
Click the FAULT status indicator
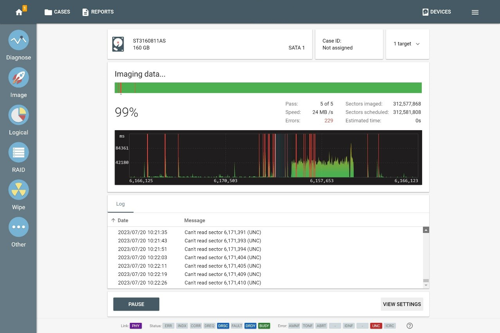pos(237,326)
